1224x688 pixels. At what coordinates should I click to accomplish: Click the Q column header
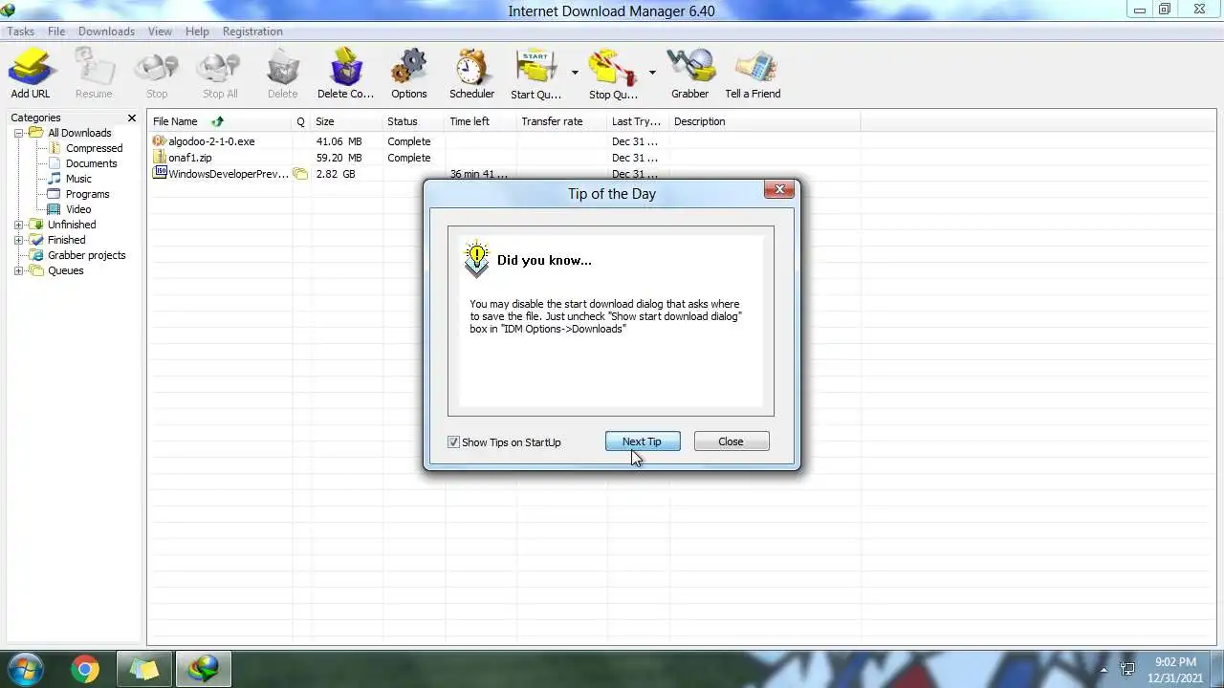[x=300, y=121]
